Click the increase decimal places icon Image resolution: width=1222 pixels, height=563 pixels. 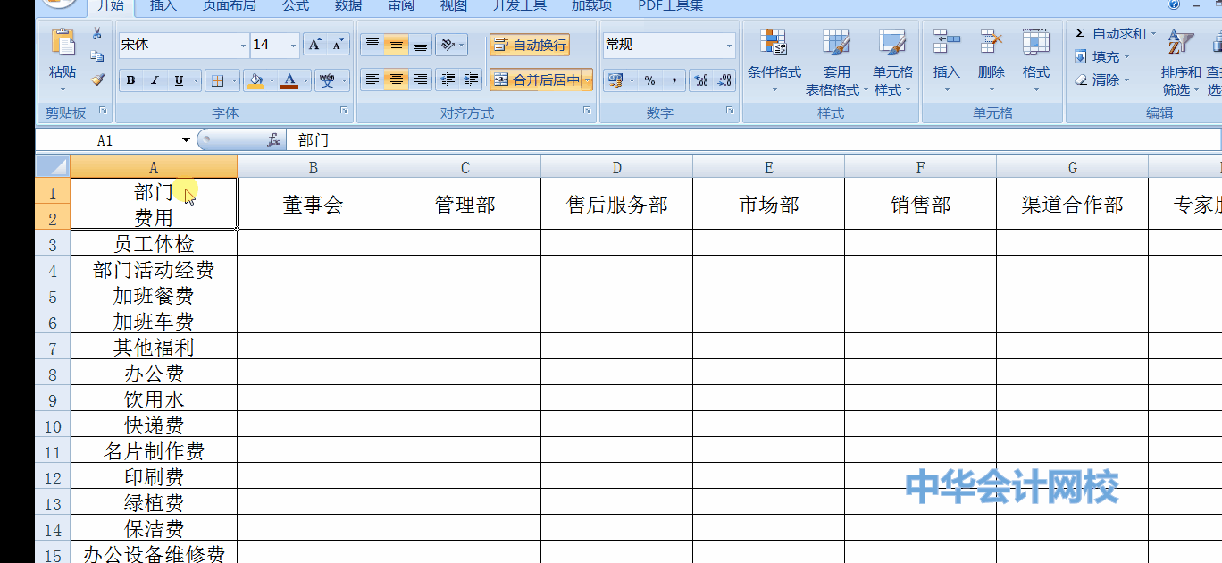coord(701,80)
